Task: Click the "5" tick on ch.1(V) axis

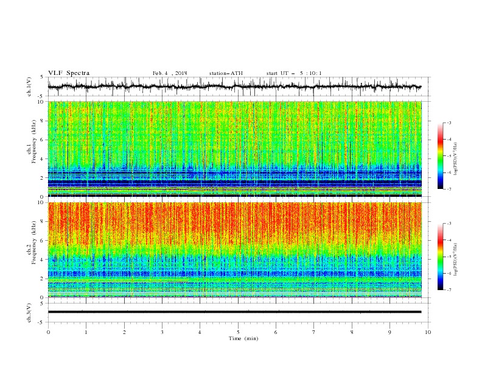Action: point(42,77)
